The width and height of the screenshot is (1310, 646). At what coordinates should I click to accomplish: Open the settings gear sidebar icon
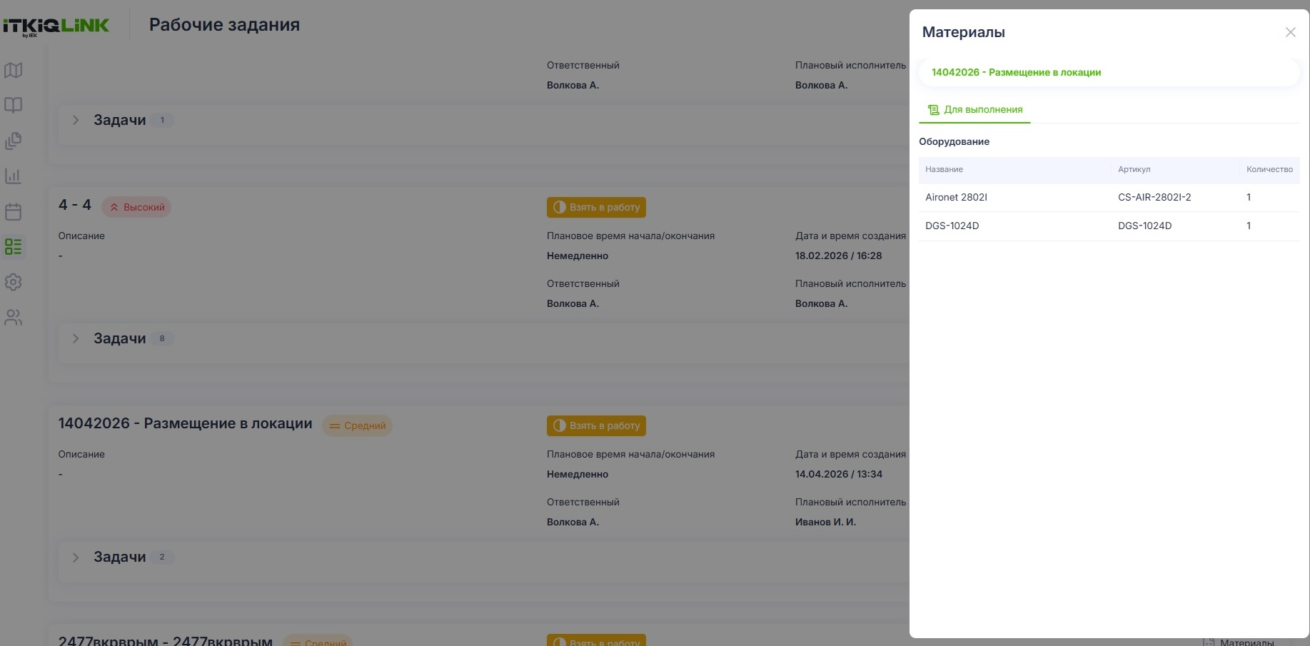14,282
